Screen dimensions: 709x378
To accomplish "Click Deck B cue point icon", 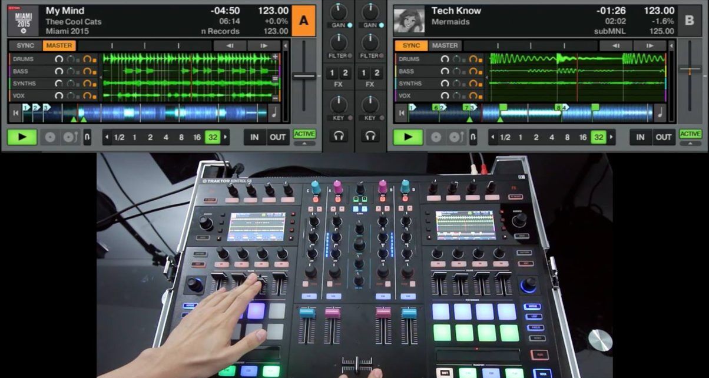I will (x=436, y=137).
